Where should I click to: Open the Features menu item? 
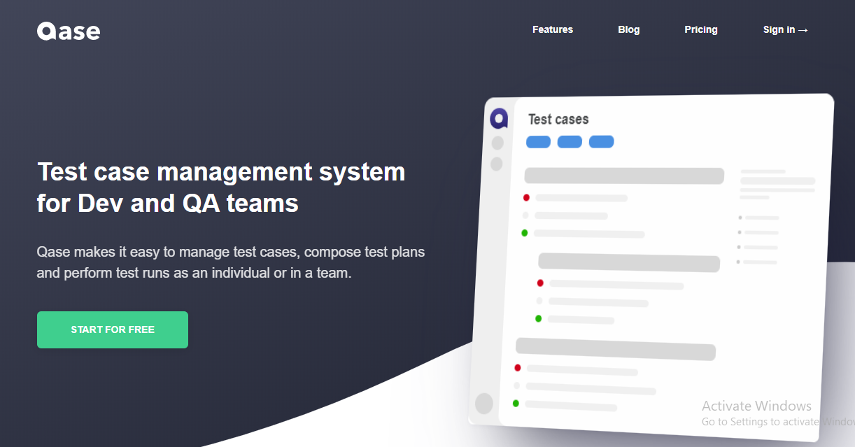(553, 29)
